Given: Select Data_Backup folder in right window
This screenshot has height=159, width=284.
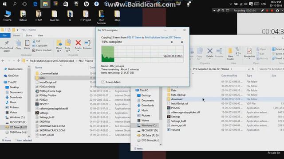Looking at the screenshot, I should (x=176, y=95).
